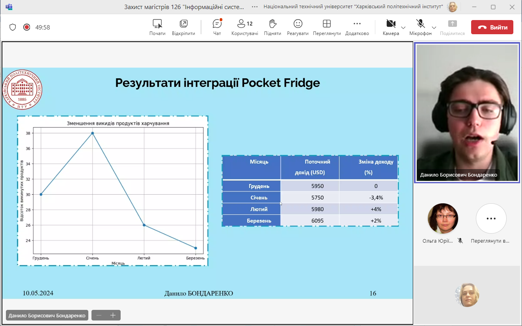The height and width of the screenshot is (326, 522).
Task: Zoom out shared content with minus button
Action: (x=99, y=315)
